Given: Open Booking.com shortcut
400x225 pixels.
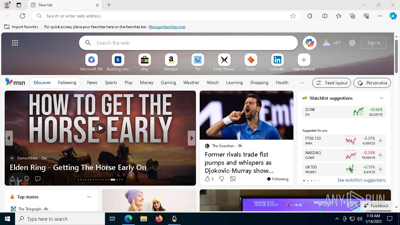Looking at the screenshot, I should tap(118, 62).
